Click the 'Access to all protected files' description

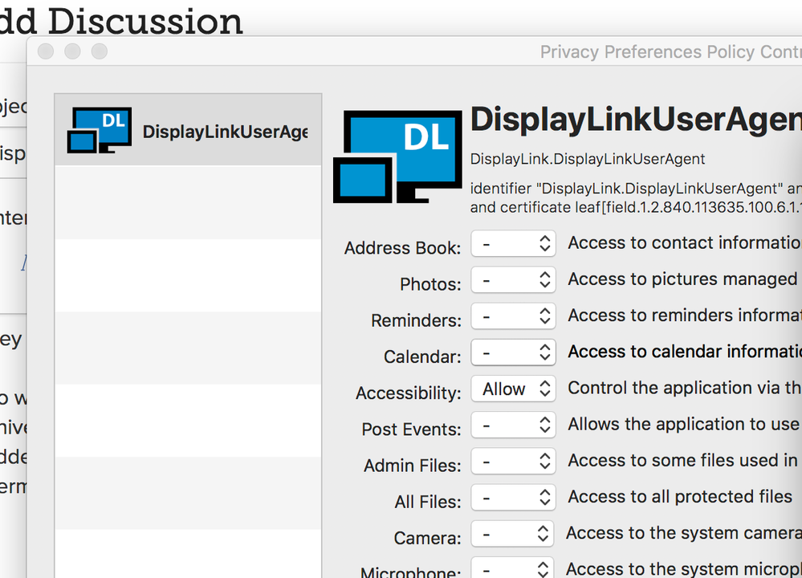tap(680, 497)
